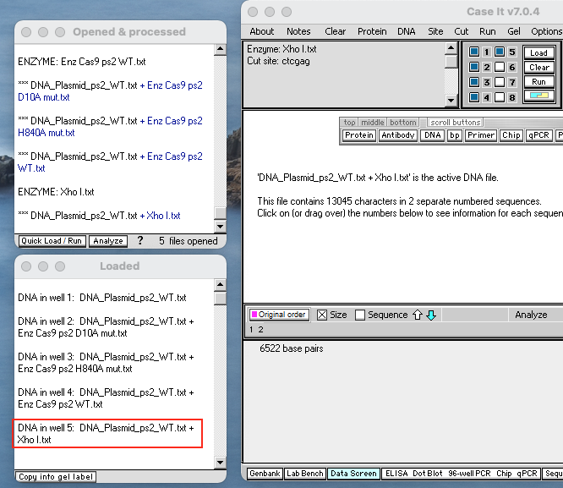
Task: Check the Sequence checkbox
Action: tap(360, 315)
